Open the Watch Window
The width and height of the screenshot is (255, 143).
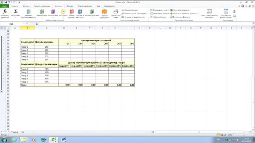(x=209, y=14)
